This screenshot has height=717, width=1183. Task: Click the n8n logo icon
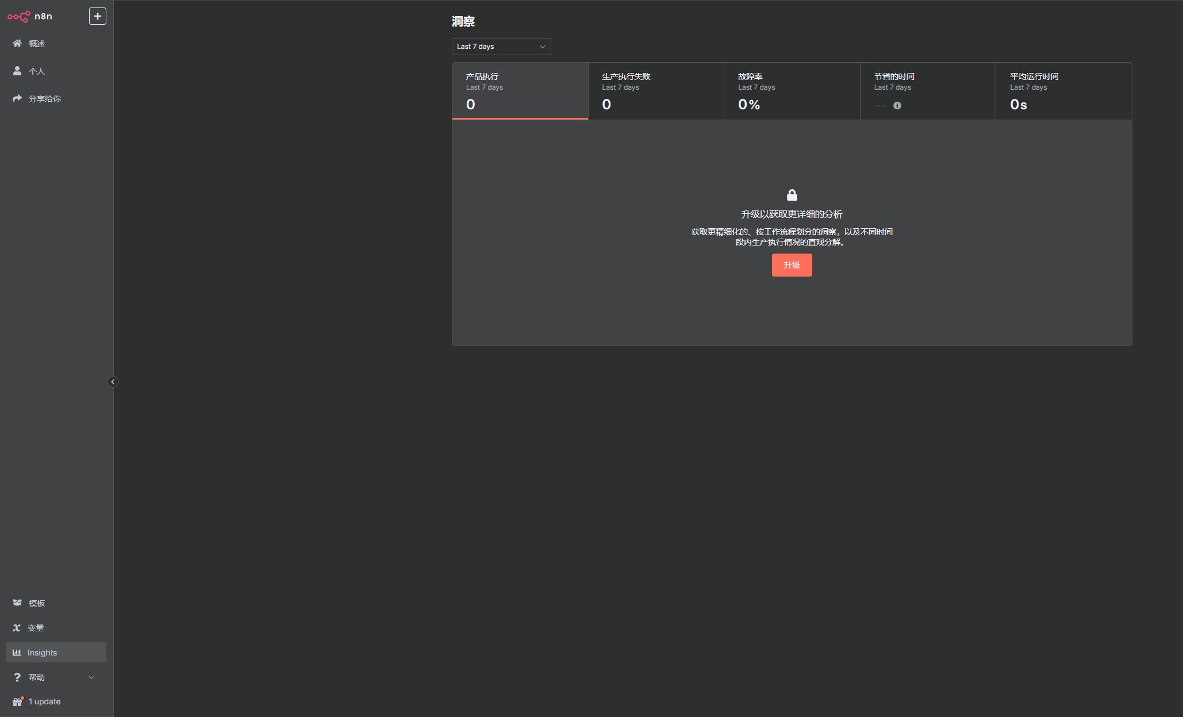coord(18,17)
